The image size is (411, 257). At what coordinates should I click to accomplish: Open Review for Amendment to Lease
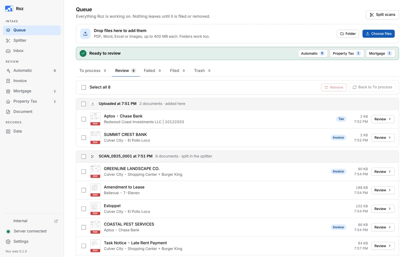point(383,190)
